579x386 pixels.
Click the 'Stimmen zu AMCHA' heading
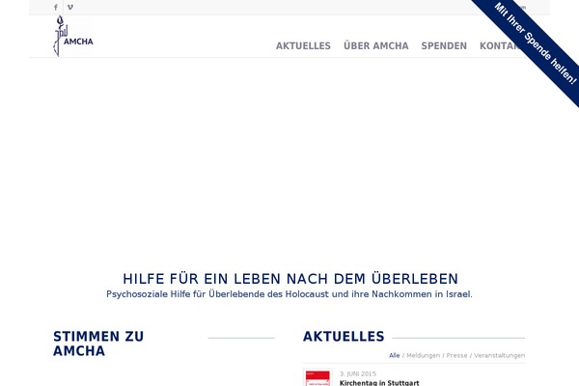click(x=98, y=344)
